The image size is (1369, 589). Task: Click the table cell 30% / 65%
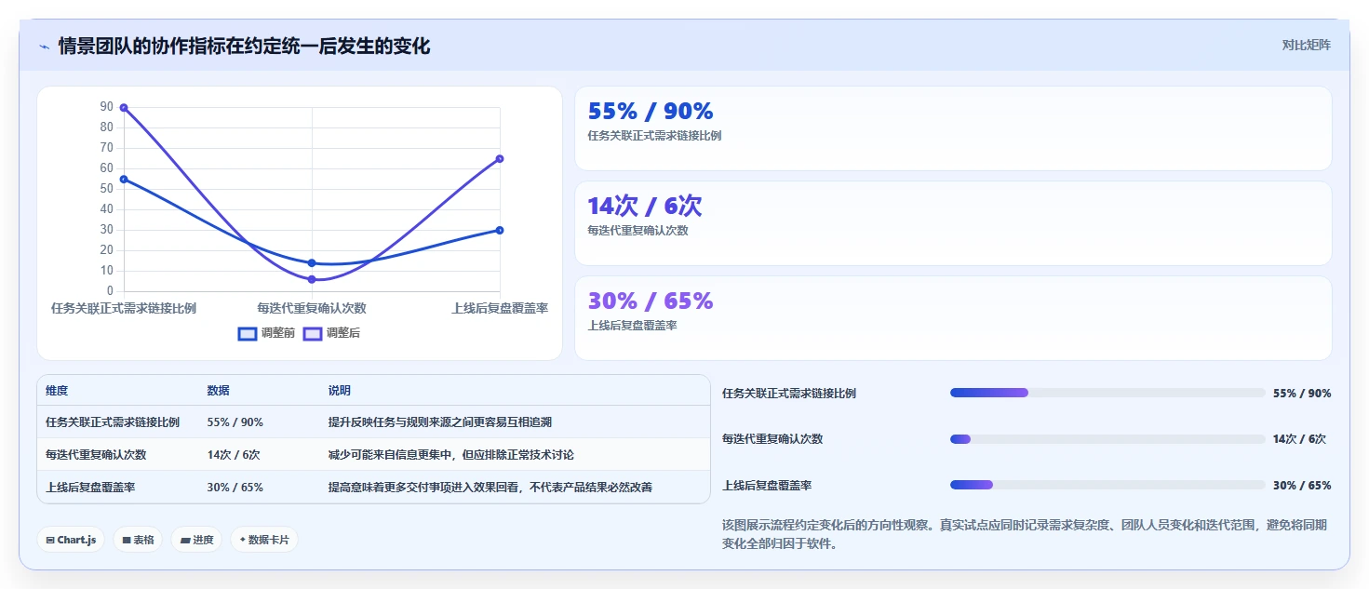235,488
